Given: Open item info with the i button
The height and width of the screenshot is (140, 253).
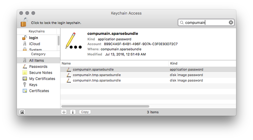Looking at the screenshot, I should tap(73, 112).
